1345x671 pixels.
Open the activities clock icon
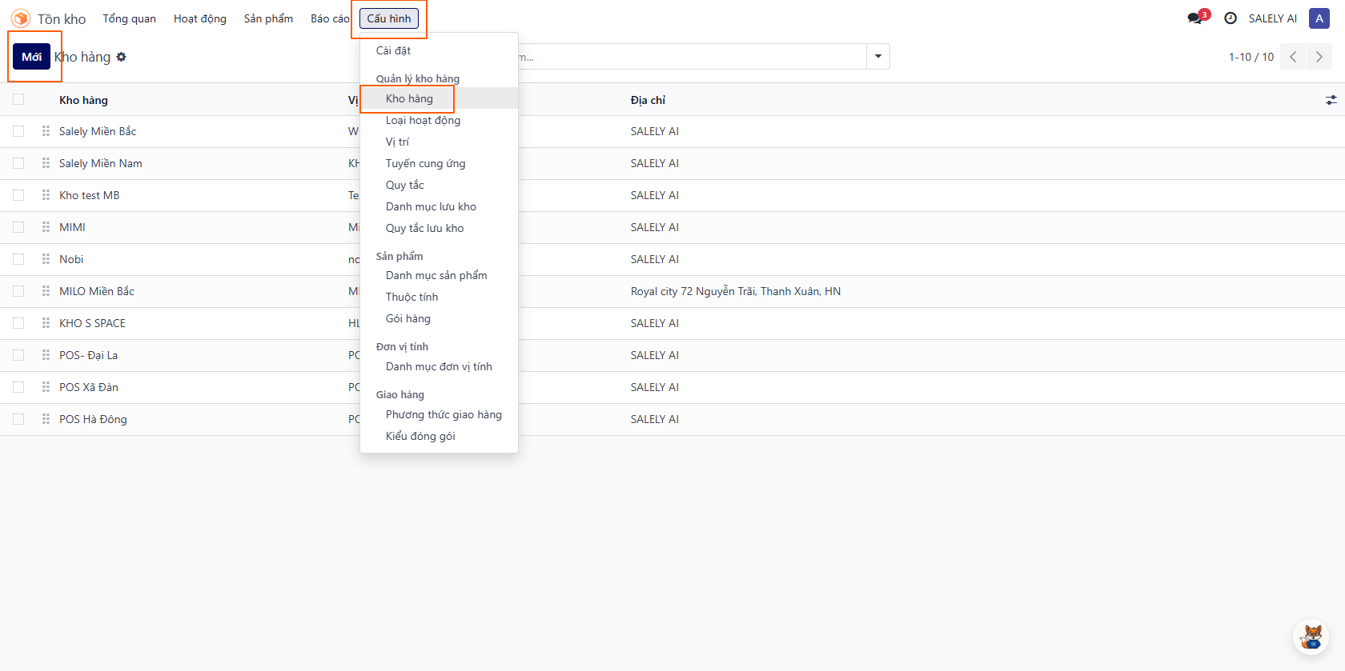[x=1231, y=18]
